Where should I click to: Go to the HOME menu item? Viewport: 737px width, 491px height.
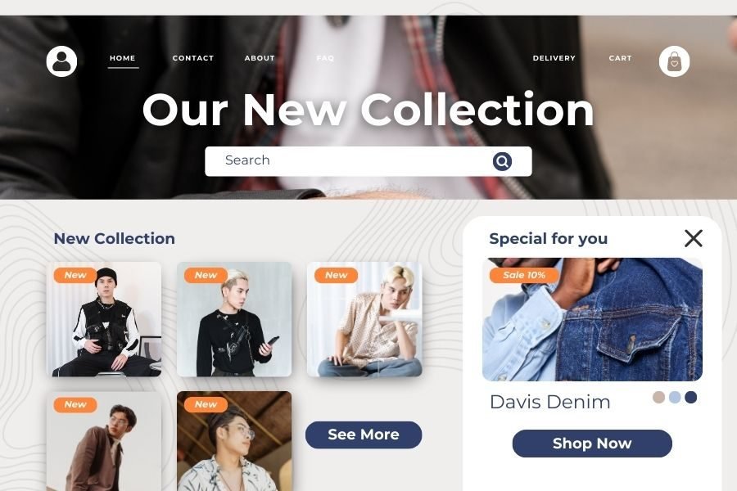[x=123, y=58]
